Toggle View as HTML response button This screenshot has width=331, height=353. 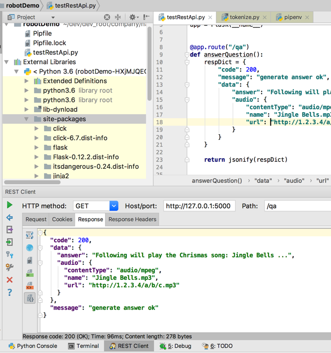pos(29,273)
